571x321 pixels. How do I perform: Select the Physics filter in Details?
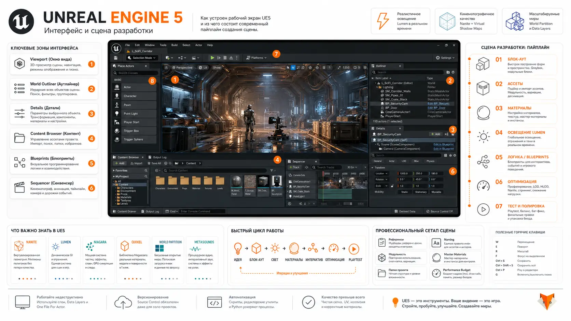tap(430, 161)
